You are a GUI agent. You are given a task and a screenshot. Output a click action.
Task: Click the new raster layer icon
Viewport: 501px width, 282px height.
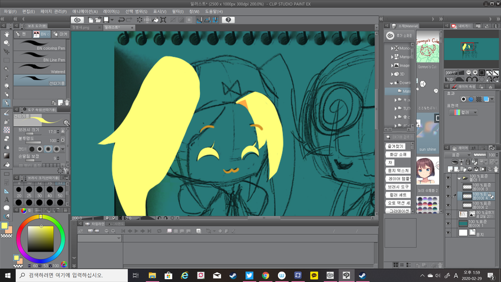pos(450,169)
